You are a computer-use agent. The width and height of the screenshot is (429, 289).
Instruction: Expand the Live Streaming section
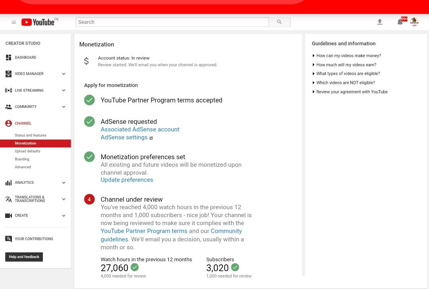[64, 90]
